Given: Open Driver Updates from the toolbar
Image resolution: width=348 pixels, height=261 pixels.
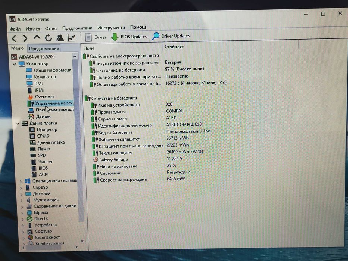Looking at the screenshot, I should coord(171,36).
